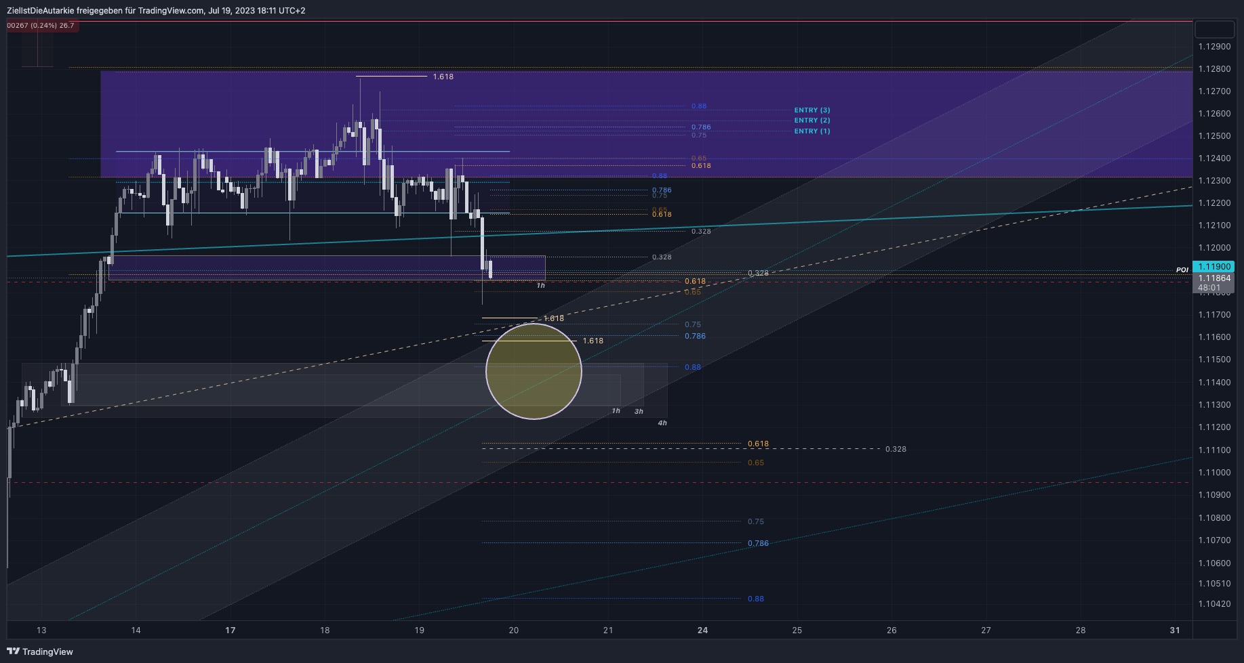Select date 13 on the time axis
The height and width of the screenshot is (663, 1244).
(x=41, y=630)
